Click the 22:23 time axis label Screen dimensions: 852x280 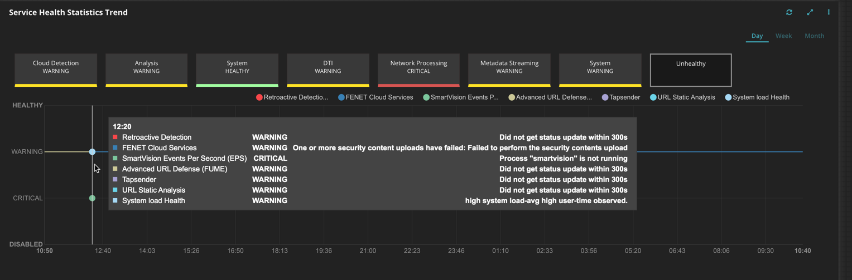pyautogui.click(x=412, y=251)
